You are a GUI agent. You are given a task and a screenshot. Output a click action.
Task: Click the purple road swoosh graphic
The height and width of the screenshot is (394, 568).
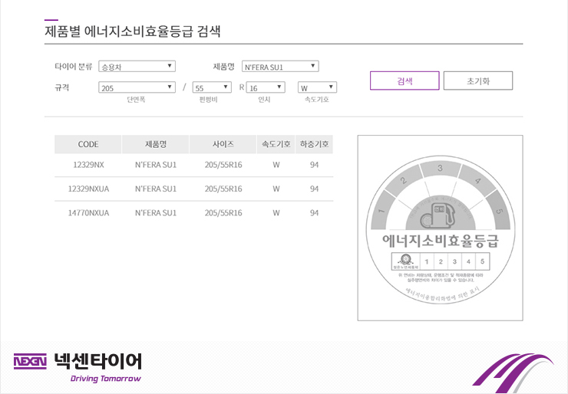pyautogui.click(x=513, y=373)
